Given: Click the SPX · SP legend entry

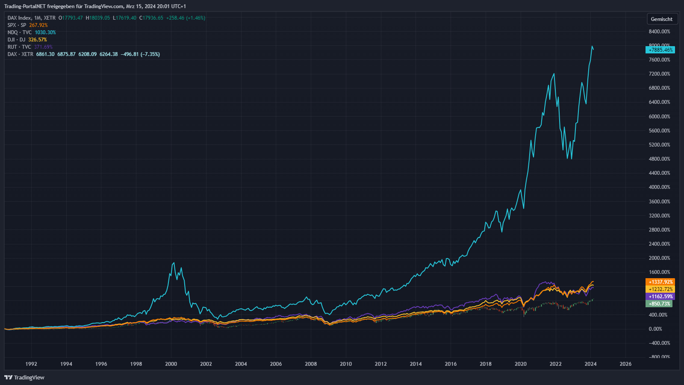Looking at the screenshot, I should [17, 25].
